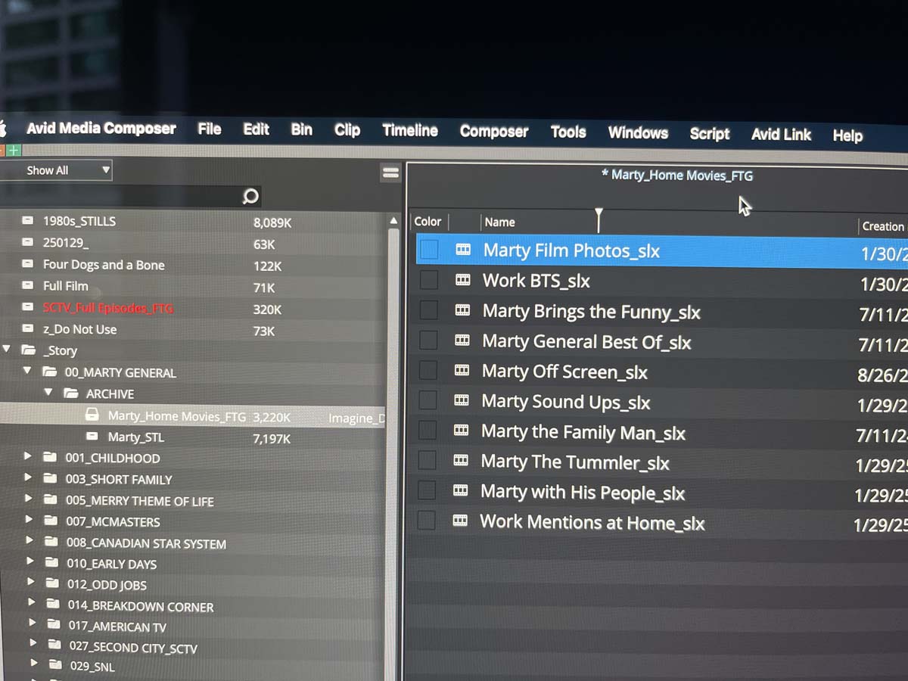Viewport: 908px width, 681px height.
Task: Click the sequence icon for Marty The Tummler_slx
Action: coord(461,460)
